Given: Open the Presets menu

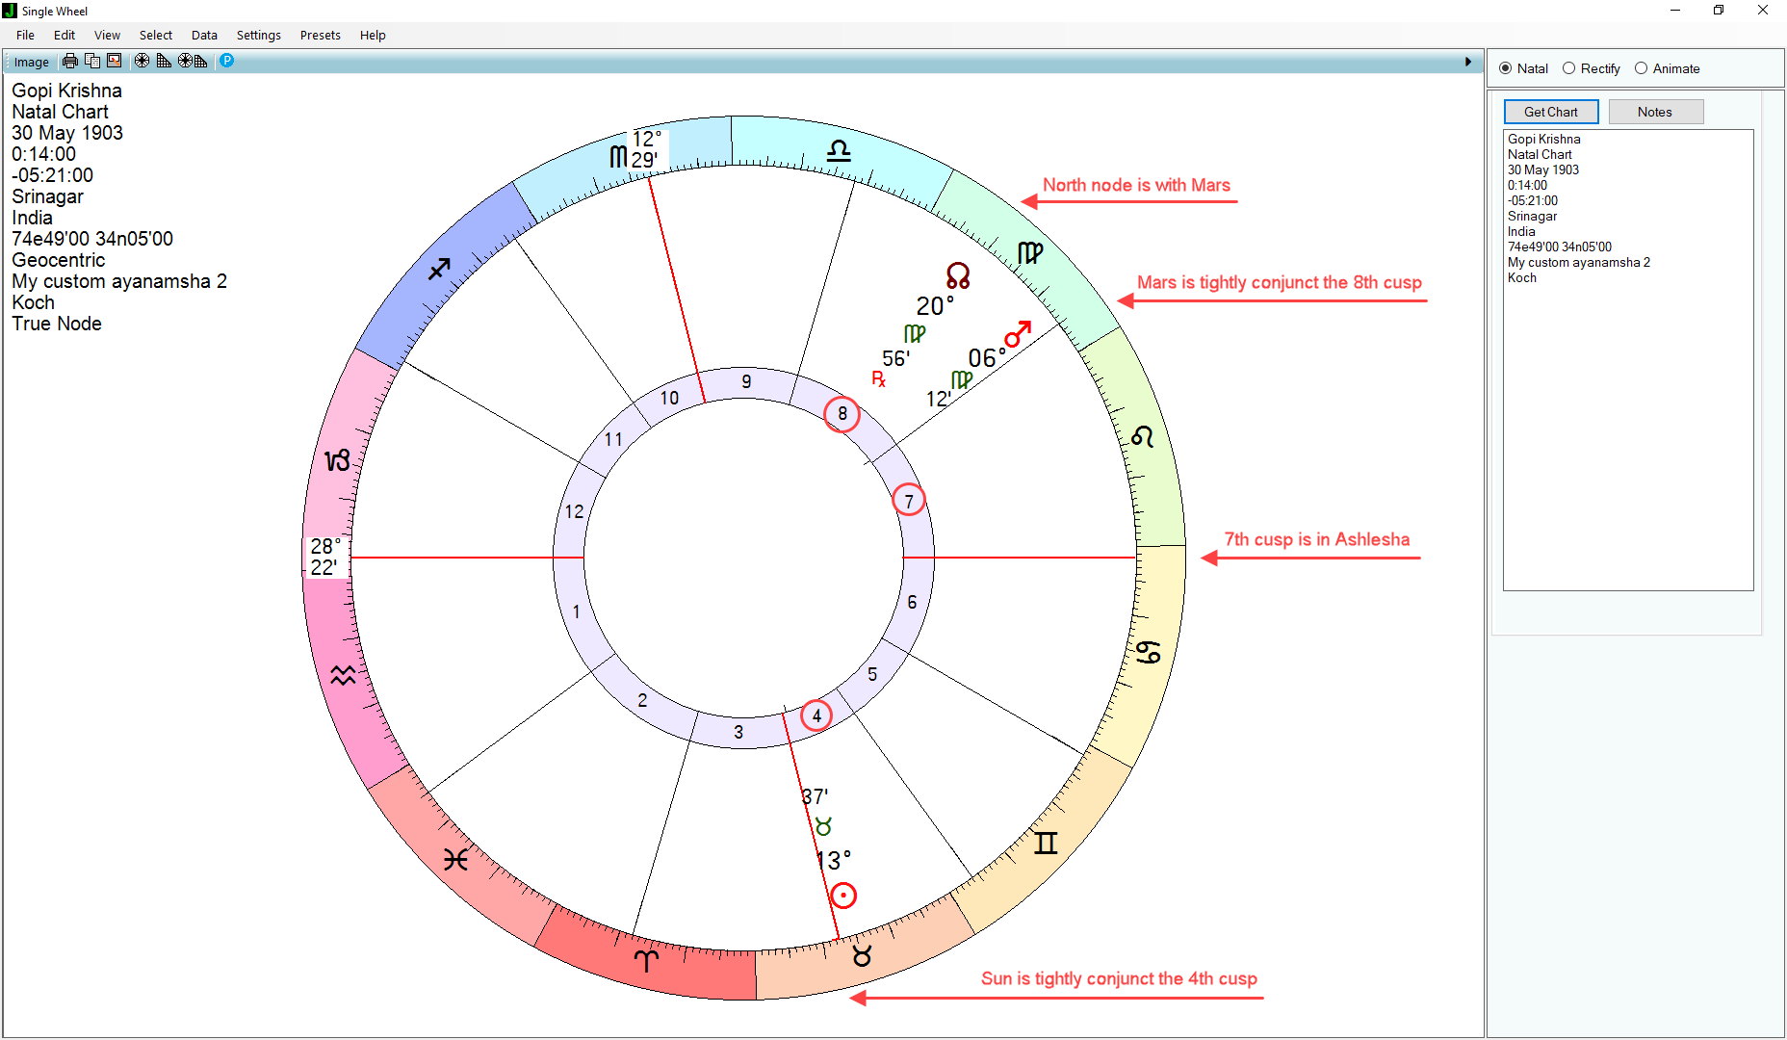Looking at the screenshot, I should coord(320,36).
